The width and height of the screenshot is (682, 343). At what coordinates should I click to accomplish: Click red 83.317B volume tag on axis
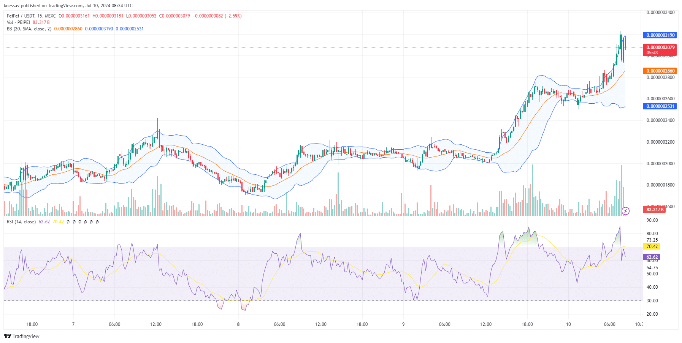[654, 210]
